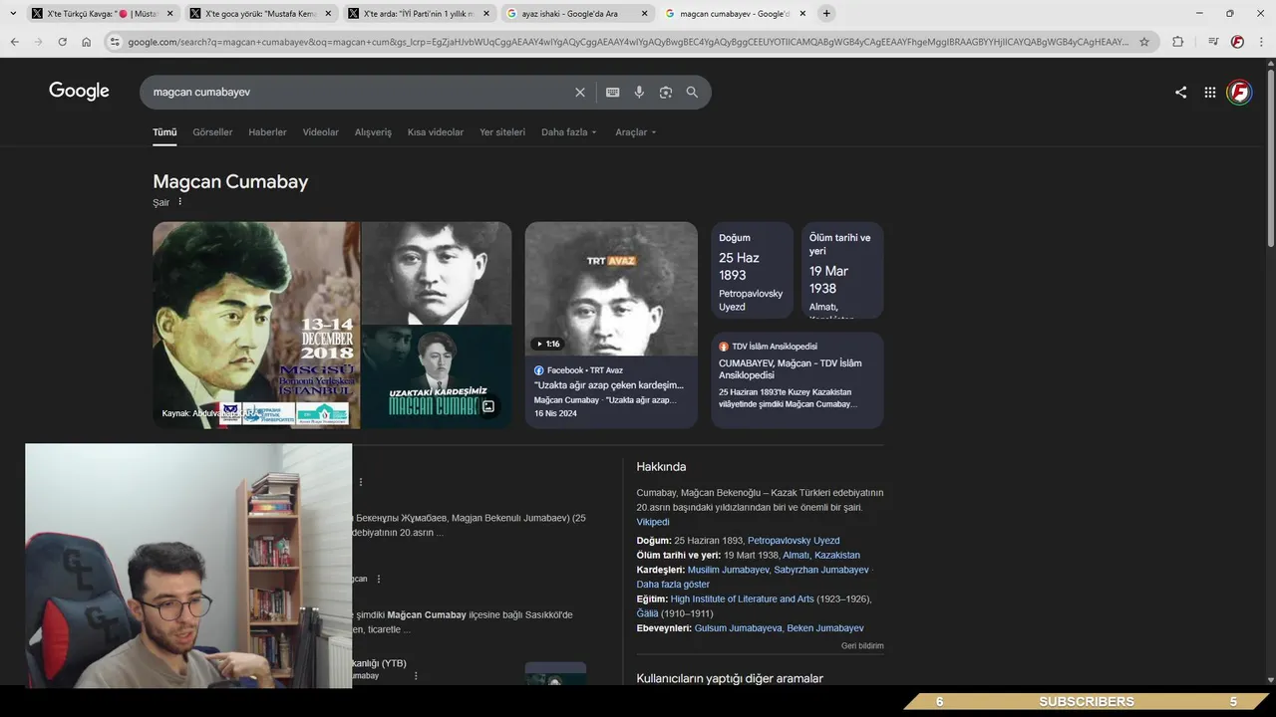This screenshot has height=717, width=1276.
Task: Open the December 2018 Istanbul poster image
Action: tap(256, 325)
